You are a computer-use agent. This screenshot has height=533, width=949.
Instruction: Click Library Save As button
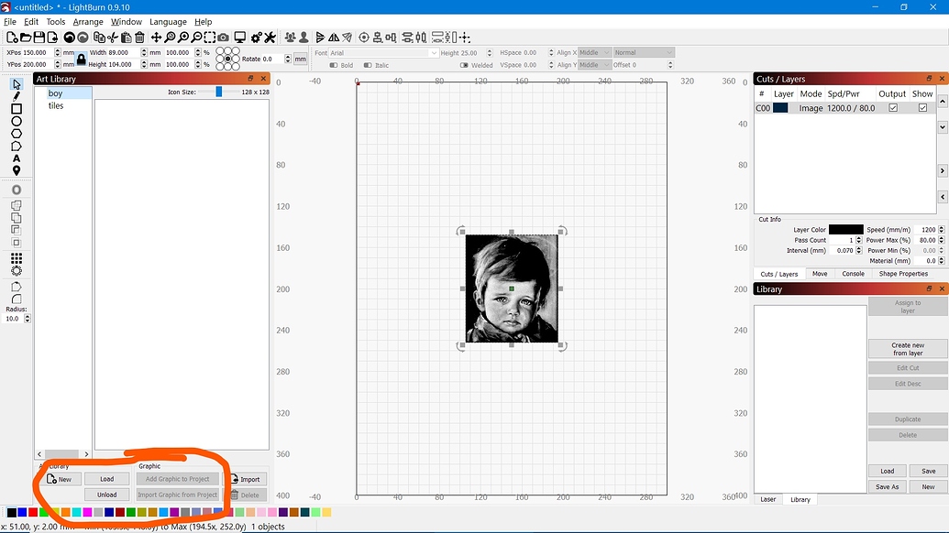[x=887, y=486]
